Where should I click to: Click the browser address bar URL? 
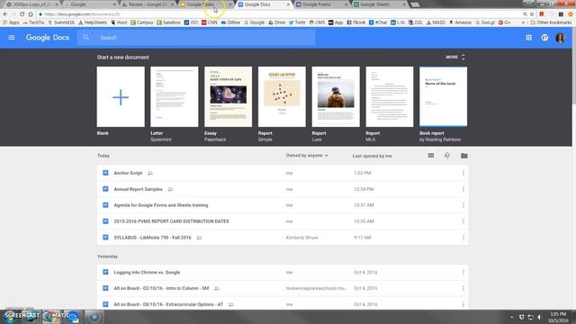click(x=82, y=14)
